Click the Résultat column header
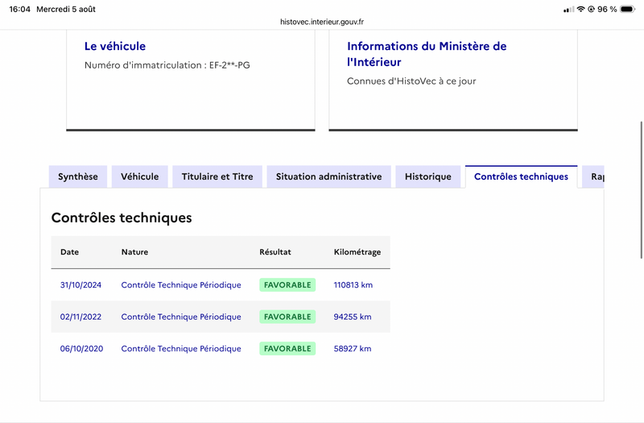 [275, 252]
